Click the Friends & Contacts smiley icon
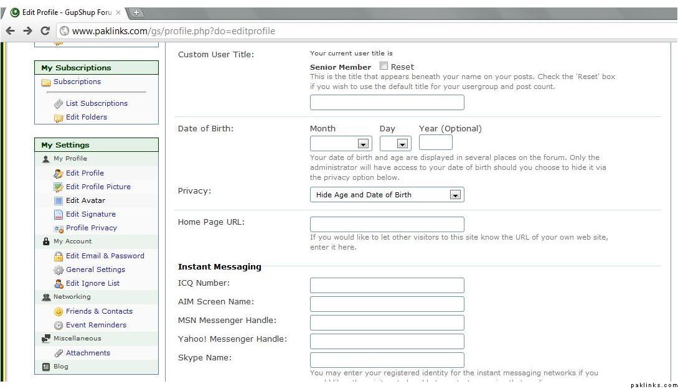 tap(59, 311)
